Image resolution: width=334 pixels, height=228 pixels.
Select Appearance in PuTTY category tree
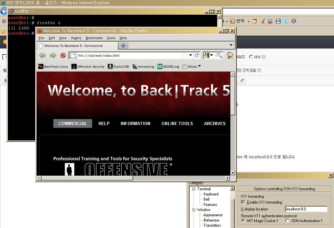point(213,215)
